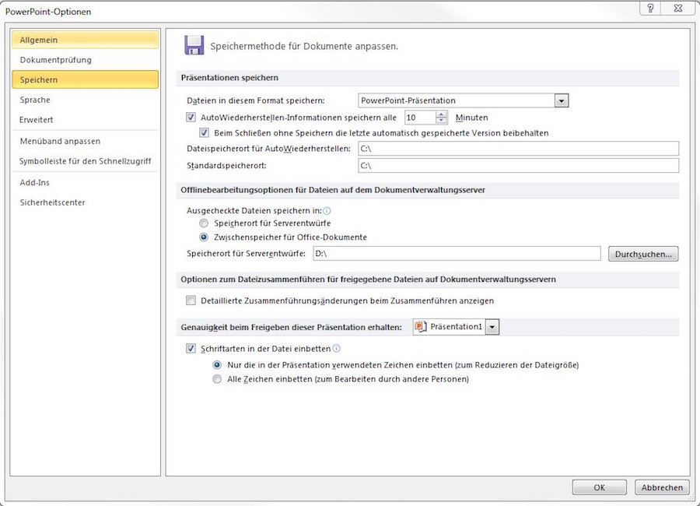Click info icon beside Schriftarten einbetten
This screenshot has width=700, height=506.
(337, 348)
